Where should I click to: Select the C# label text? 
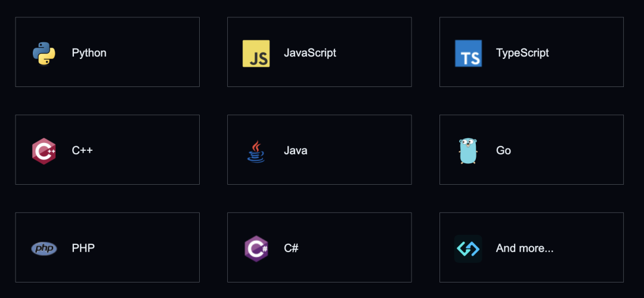click(x=291, y=249)
